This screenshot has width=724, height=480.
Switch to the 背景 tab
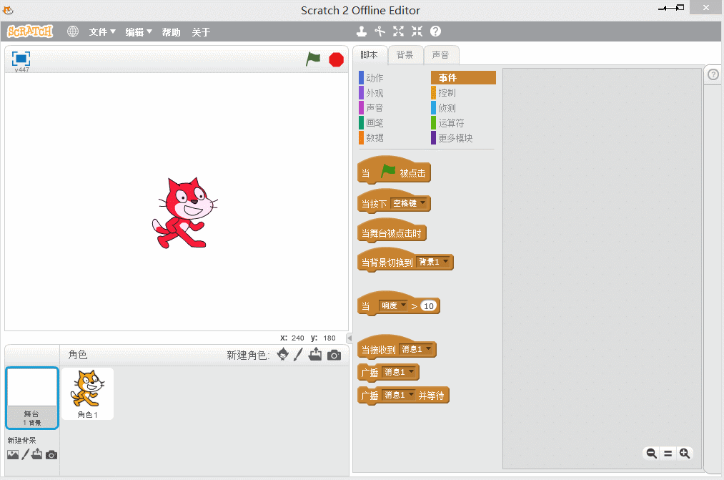(405, 55)
